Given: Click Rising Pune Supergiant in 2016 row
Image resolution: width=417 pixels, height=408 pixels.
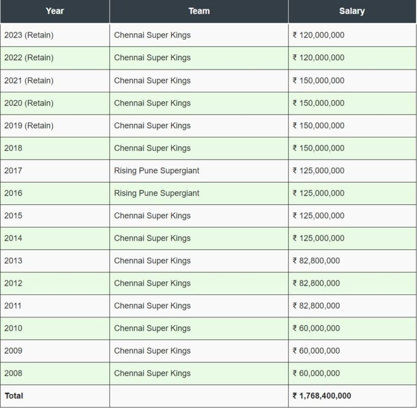Looking at the screenshot, I should (x=156, y=193).
